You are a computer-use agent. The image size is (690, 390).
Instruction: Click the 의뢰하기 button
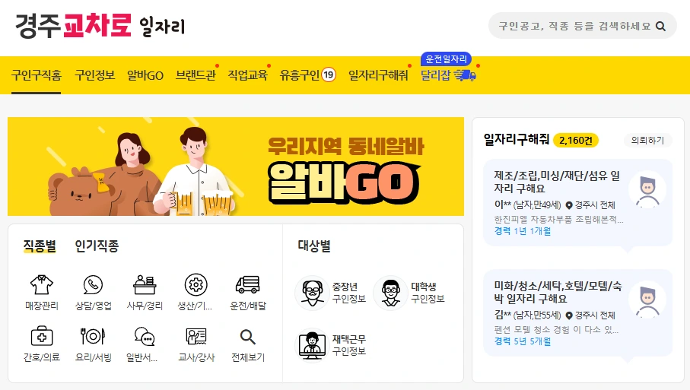tap(647, 140)
